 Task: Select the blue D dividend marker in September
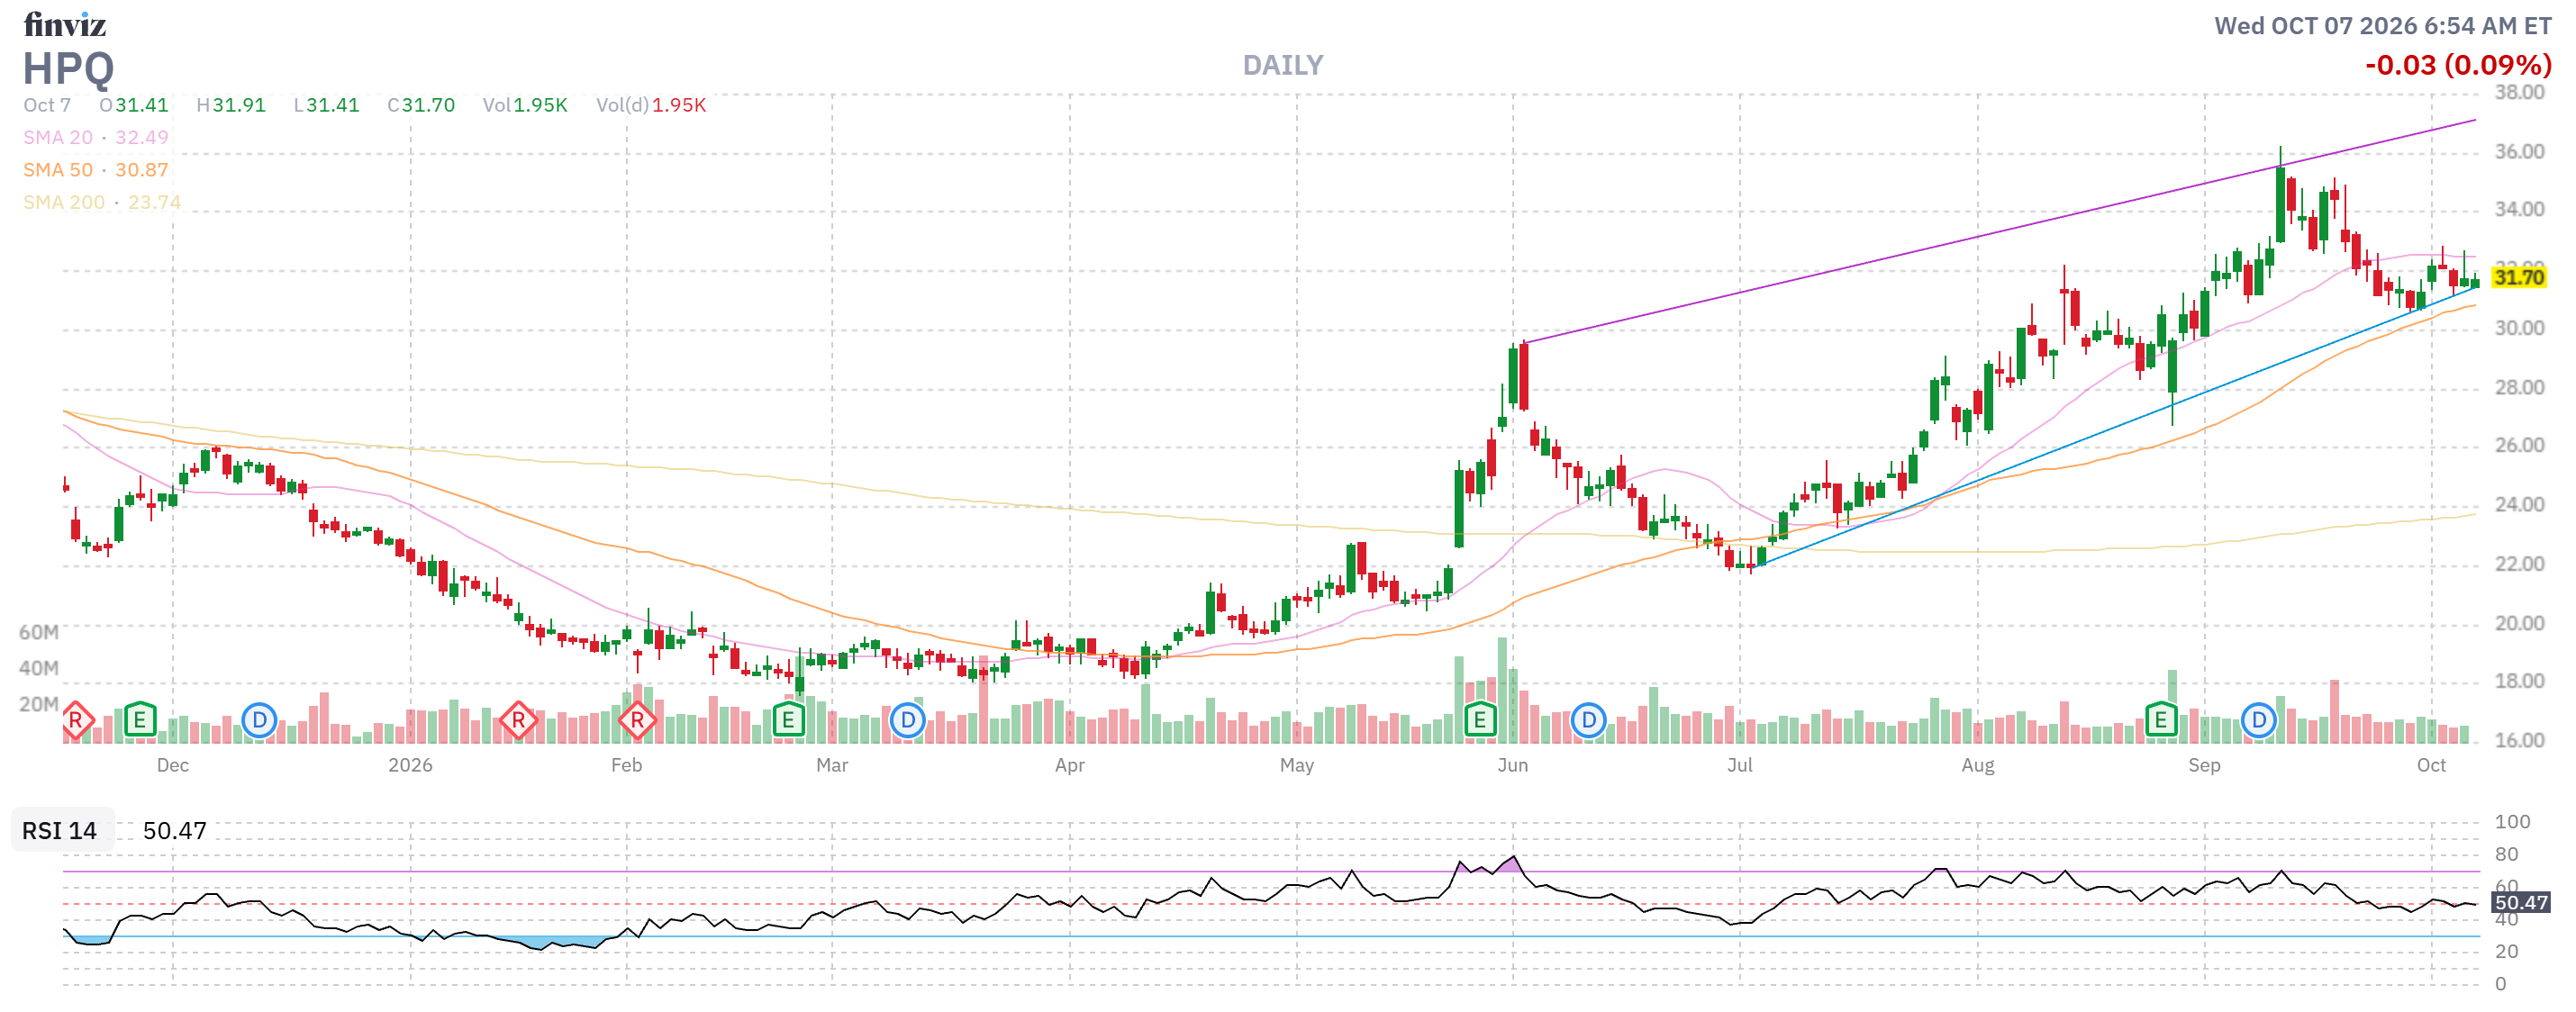pyautogui.click(x=2258, y=719)
